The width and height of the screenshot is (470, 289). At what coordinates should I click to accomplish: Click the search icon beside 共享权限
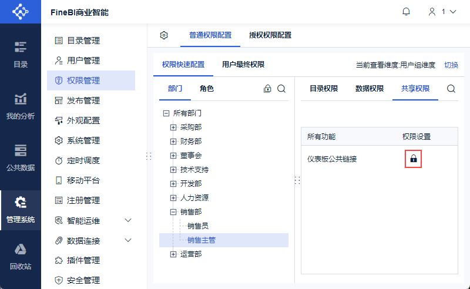click(451, 89)
